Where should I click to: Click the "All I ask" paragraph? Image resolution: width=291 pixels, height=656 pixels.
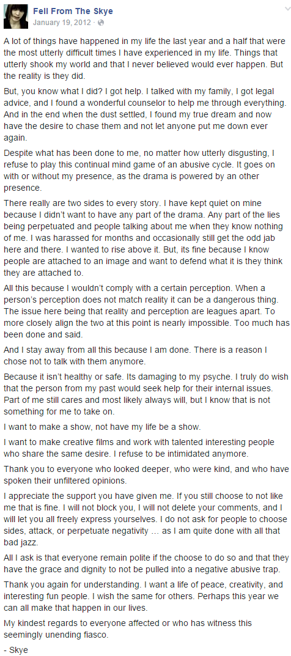point(144,564)
